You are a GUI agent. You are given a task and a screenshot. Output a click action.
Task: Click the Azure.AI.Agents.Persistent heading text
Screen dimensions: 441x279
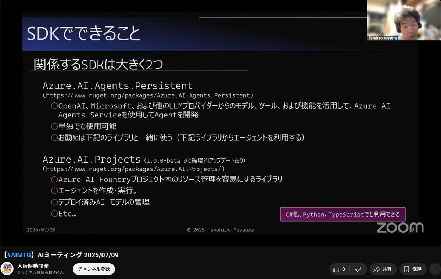[x=118, y=86]
